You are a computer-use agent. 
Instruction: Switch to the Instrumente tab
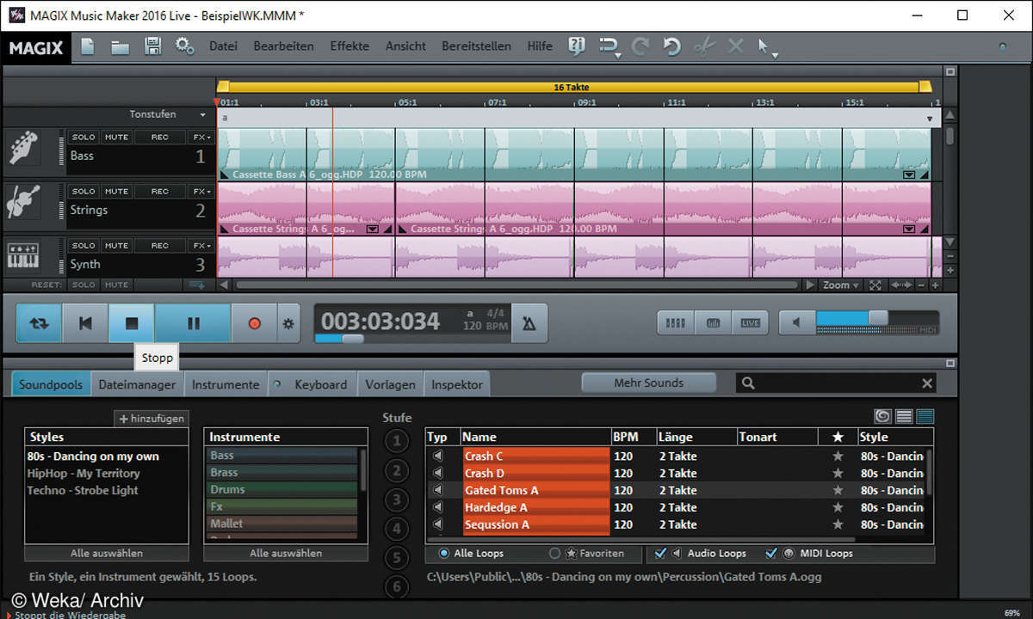226,384
